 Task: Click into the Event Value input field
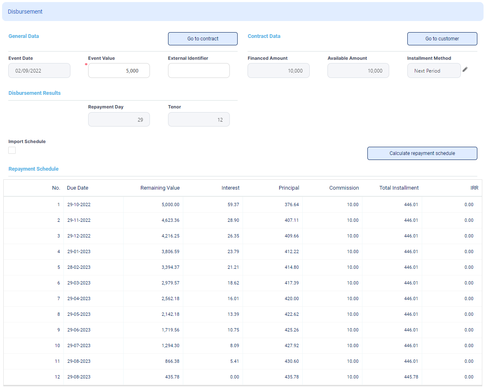click(119, 70)
